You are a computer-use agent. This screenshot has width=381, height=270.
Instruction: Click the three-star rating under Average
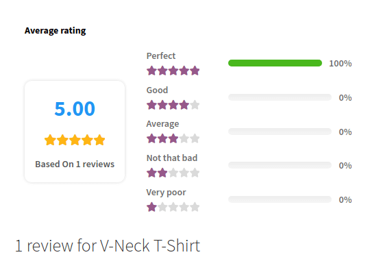pos(173,138)
